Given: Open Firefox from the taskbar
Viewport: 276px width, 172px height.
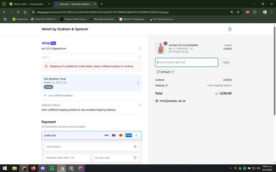Looking at the screenshot, I should pos(33,168).
